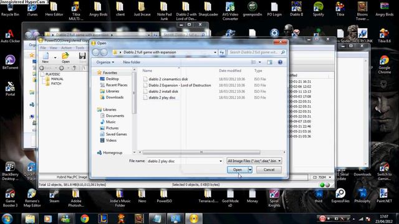This screenshot has width=399, height=224.
Task: Click the arrow beside the Open button
Action: click(250, 170)
